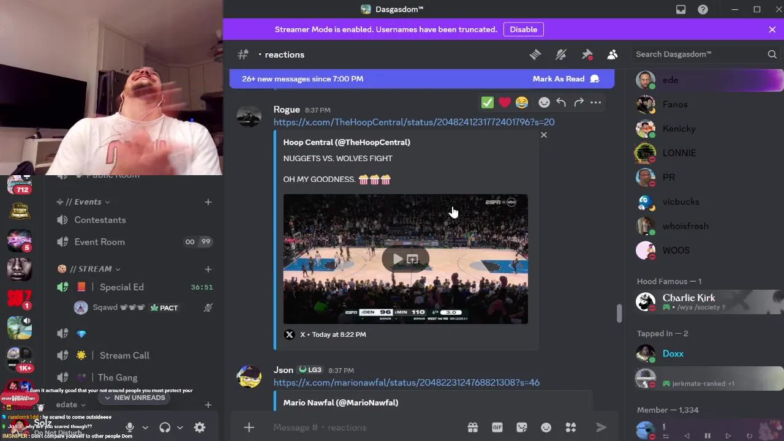The height and width of the screenshot is (441, 784).
Task: Open User Settings gear
Action: point(200,428)
